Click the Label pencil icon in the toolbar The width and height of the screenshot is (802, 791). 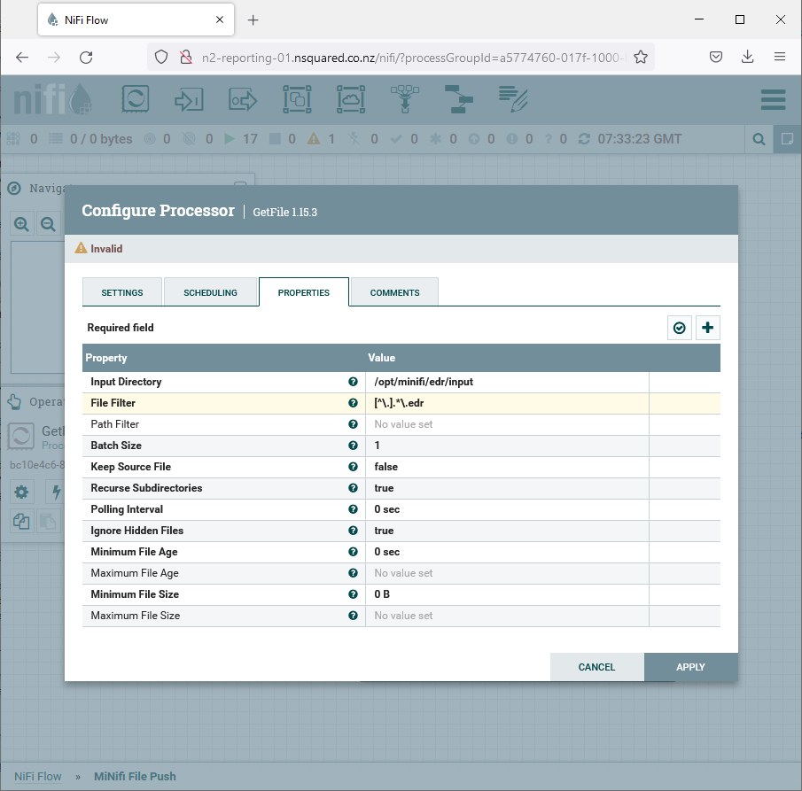point(513,99)
